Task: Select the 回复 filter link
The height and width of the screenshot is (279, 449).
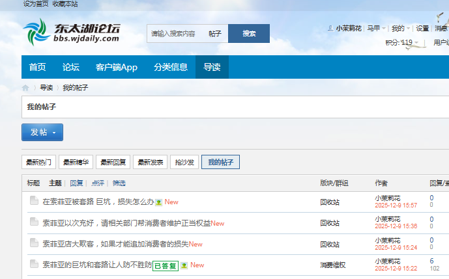Action: [76, 183]
